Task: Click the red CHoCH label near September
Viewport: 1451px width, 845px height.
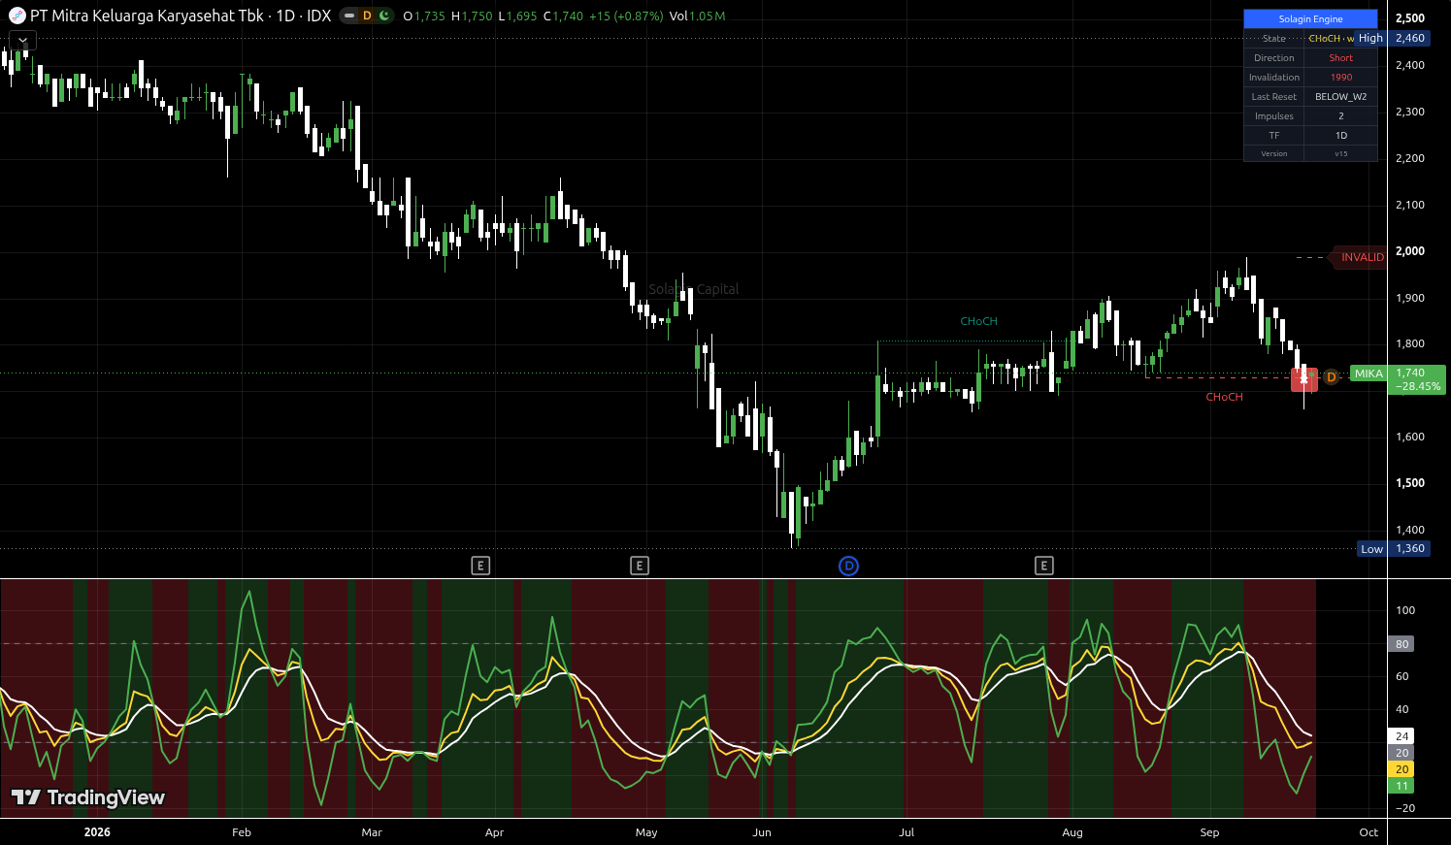Action: tap(1224, 397)
